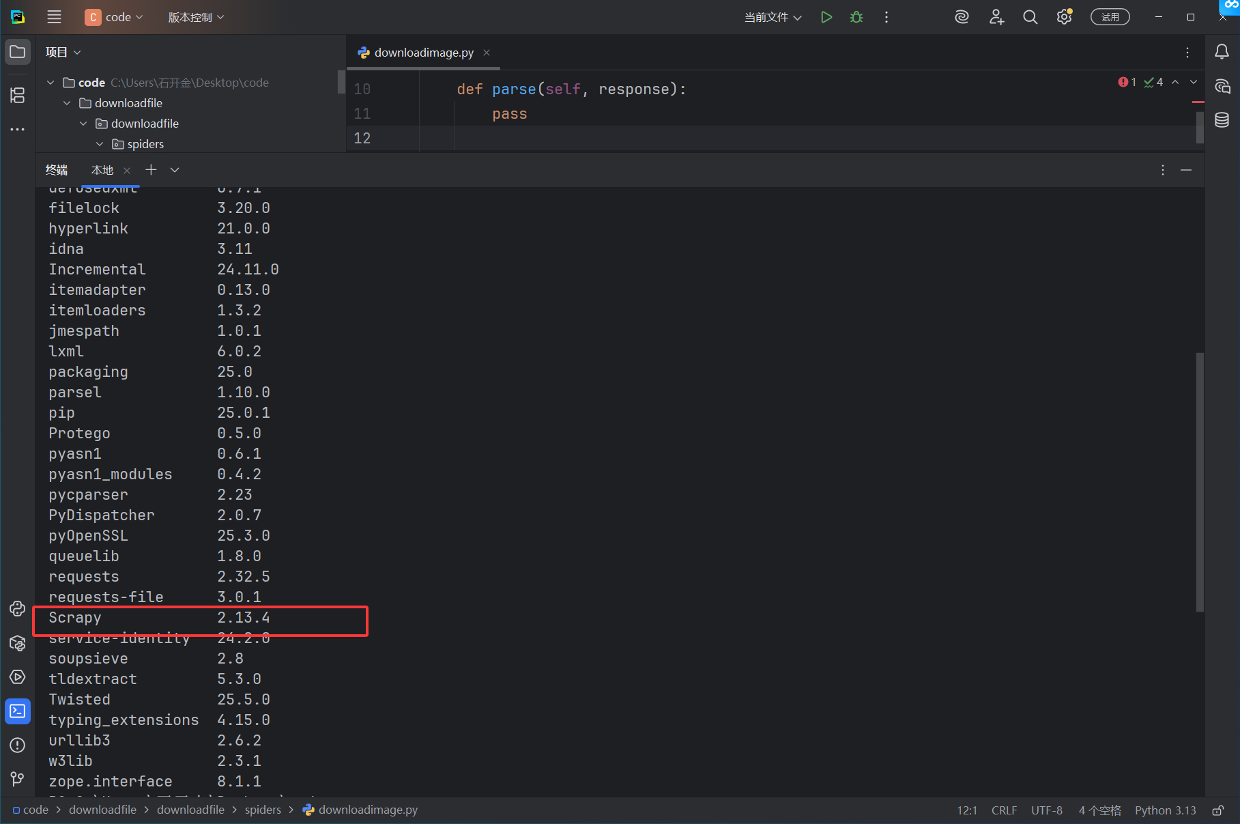Click downloadimage.py breadcrumb in navigation bar
This screenshot has height=824, width=1240.
point(360,810)
